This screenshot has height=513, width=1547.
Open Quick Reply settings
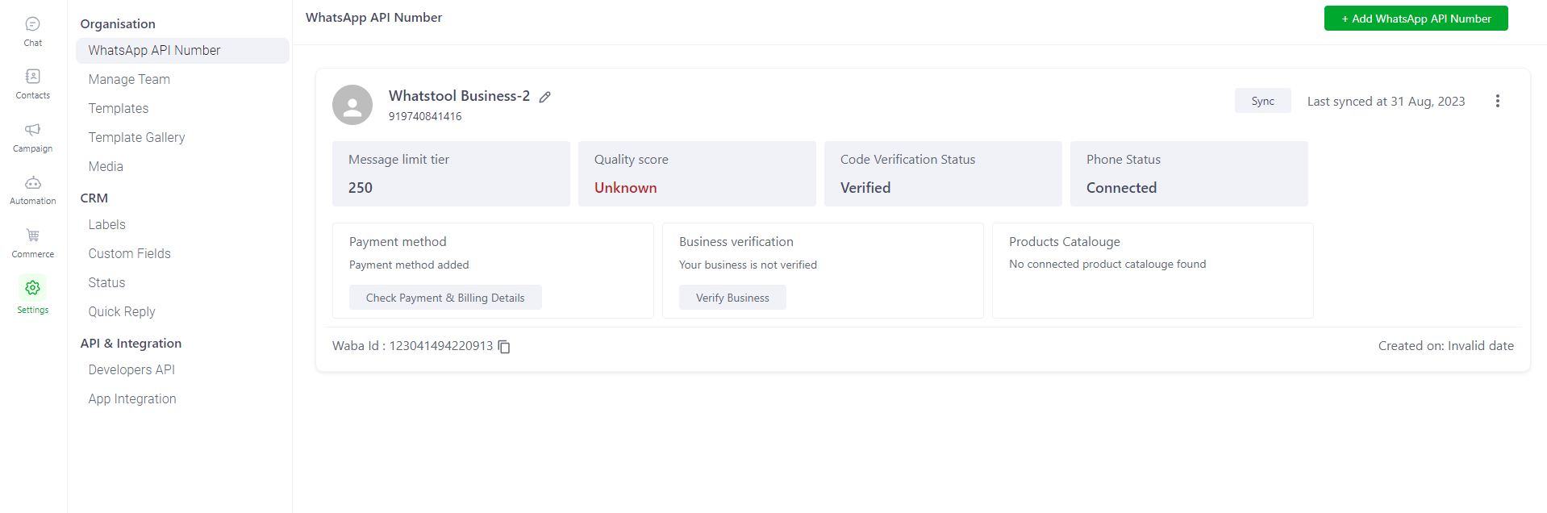[122, 311]
